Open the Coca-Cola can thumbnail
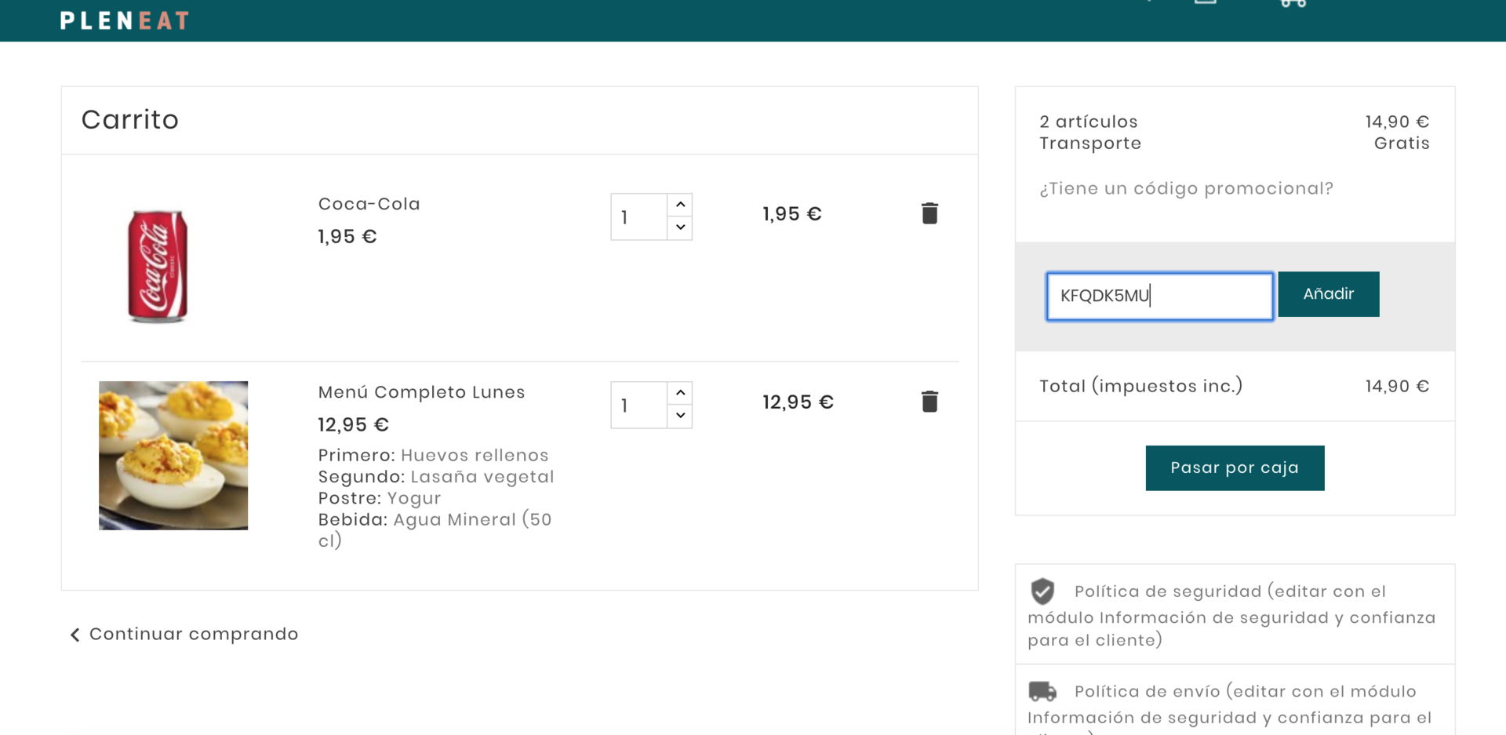Screen dimensions: 1506x735 tap(158, 266)
